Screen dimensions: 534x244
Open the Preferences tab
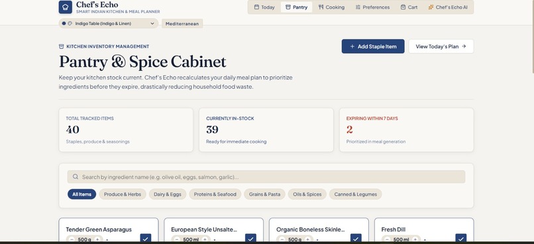pos(372,7)
